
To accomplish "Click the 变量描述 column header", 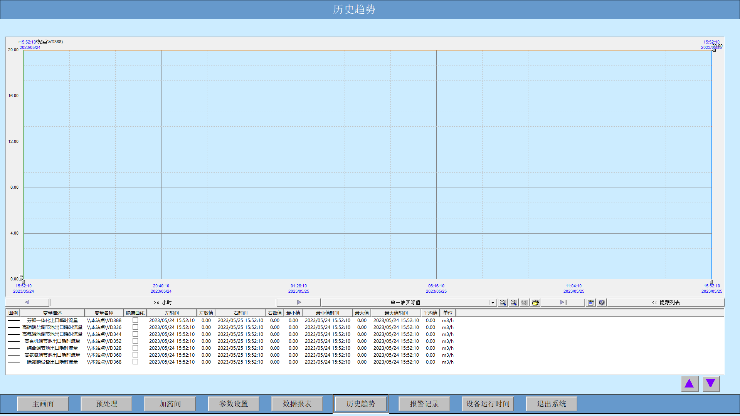I will (x=52, y=313).
